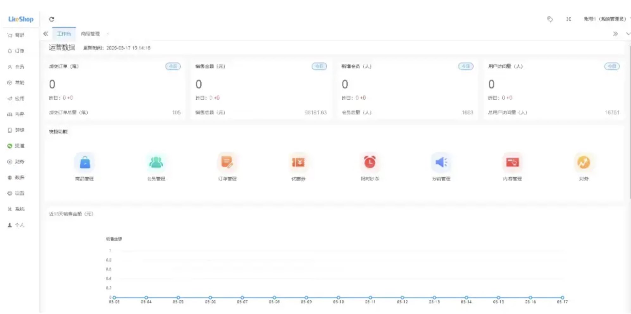Viewport: 631px width, 314px height.
Task: Open 订单管理 order shortcut icon
Action: click(227, 162)
